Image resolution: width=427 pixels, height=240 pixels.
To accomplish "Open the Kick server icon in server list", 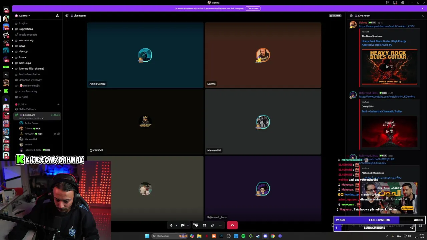I will (6, 67).
